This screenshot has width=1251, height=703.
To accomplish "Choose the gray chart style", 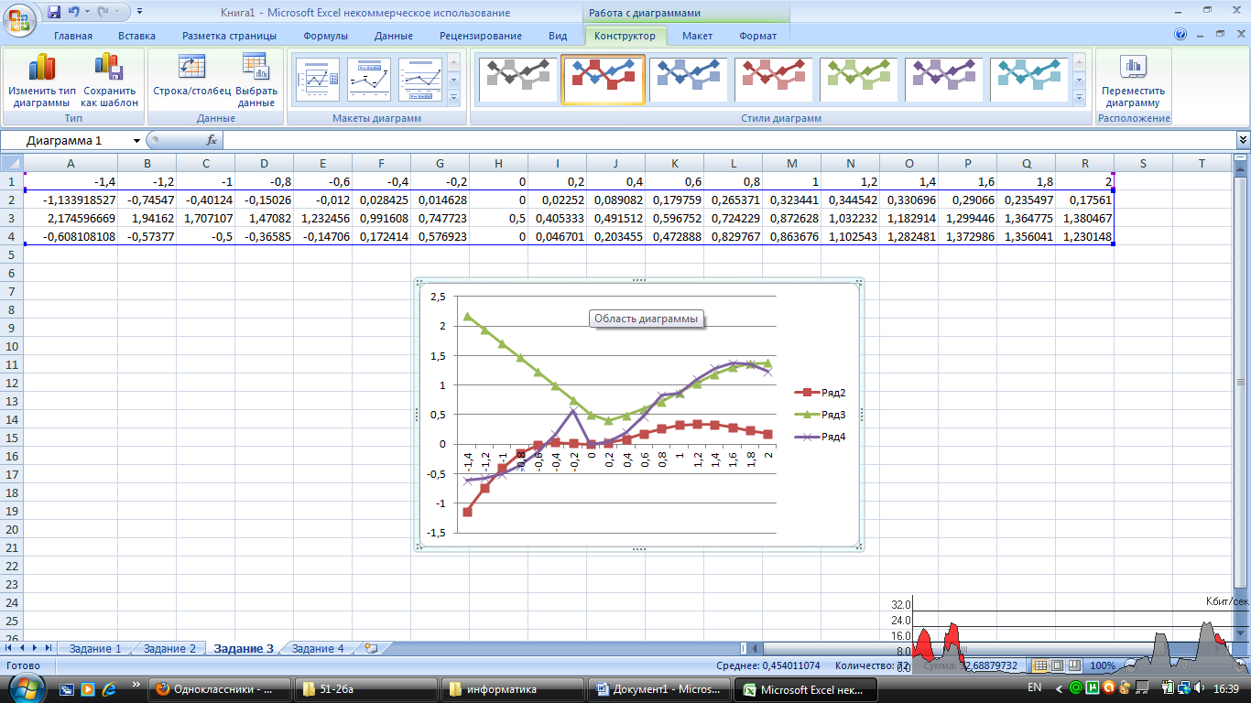I will (517, 80).
